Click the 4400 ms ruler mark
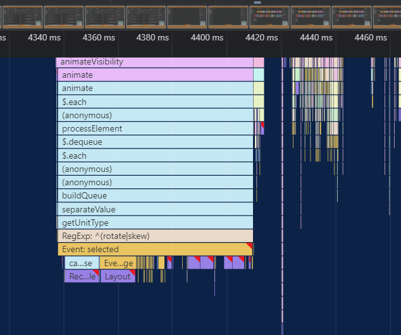This screenshot has height=335, width=401. pyautogui.click(x=207, y=38)
